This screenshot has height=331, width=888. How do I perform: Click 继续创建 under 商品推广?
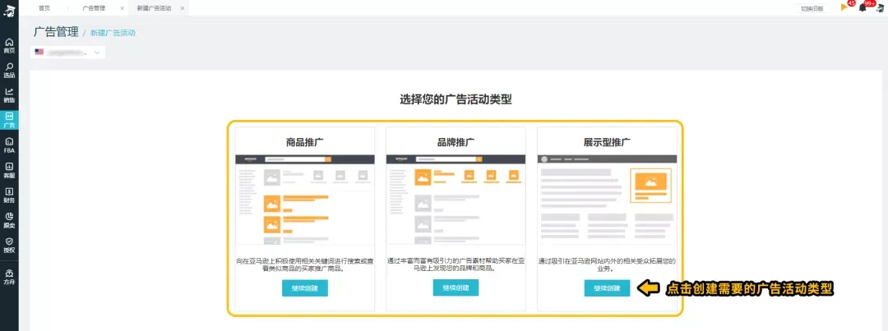pos(304,288)
